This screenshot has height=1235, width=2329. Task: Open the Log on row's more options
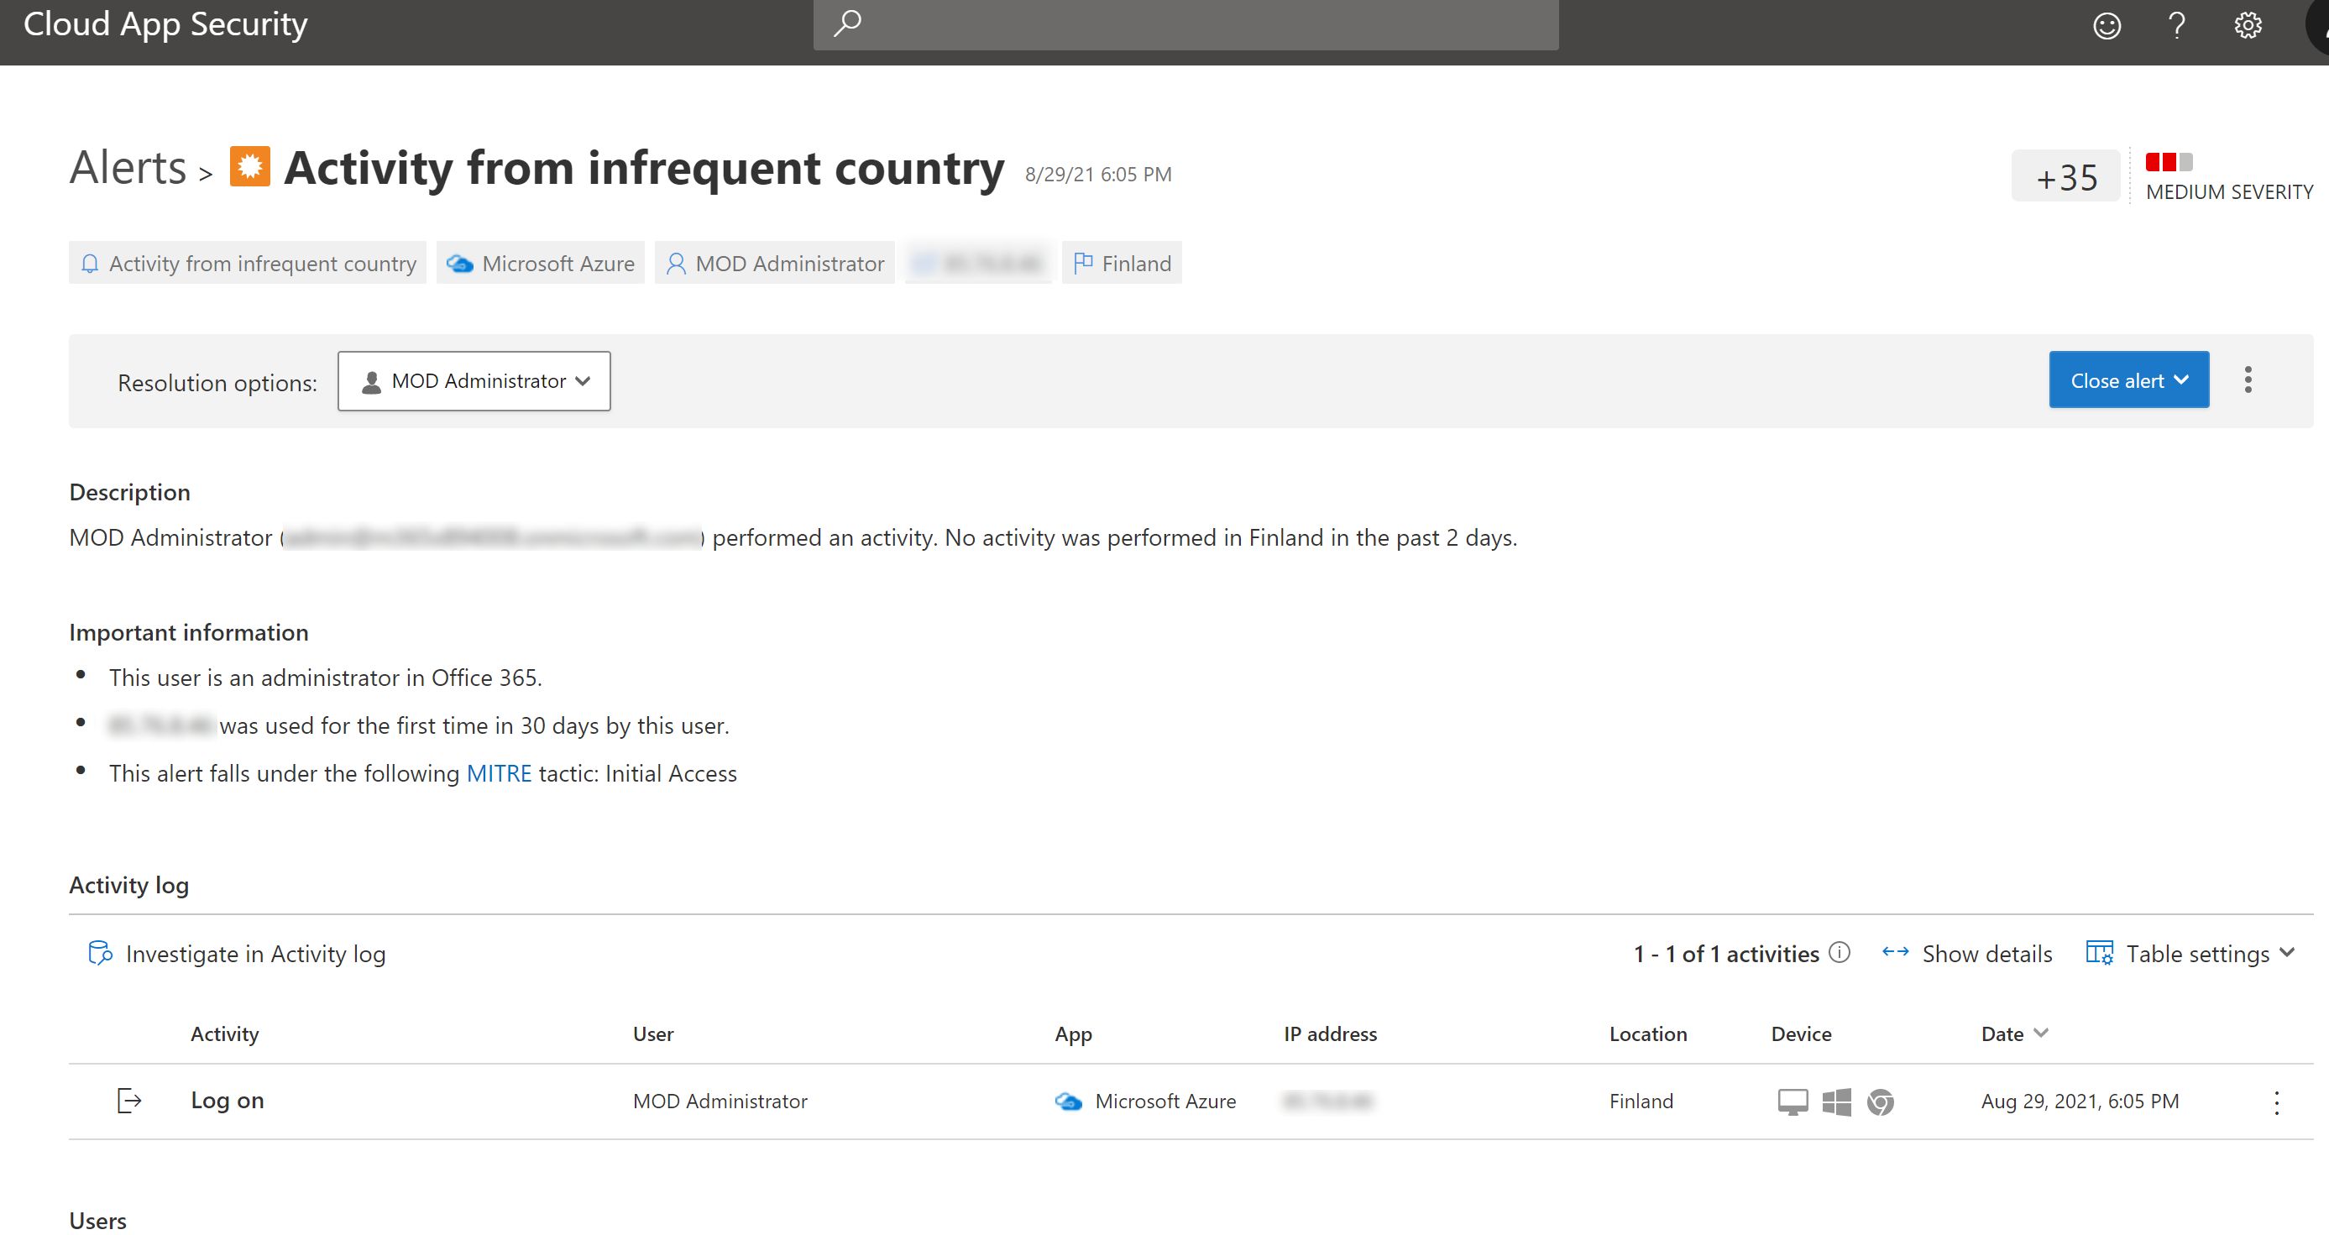2275,1102
